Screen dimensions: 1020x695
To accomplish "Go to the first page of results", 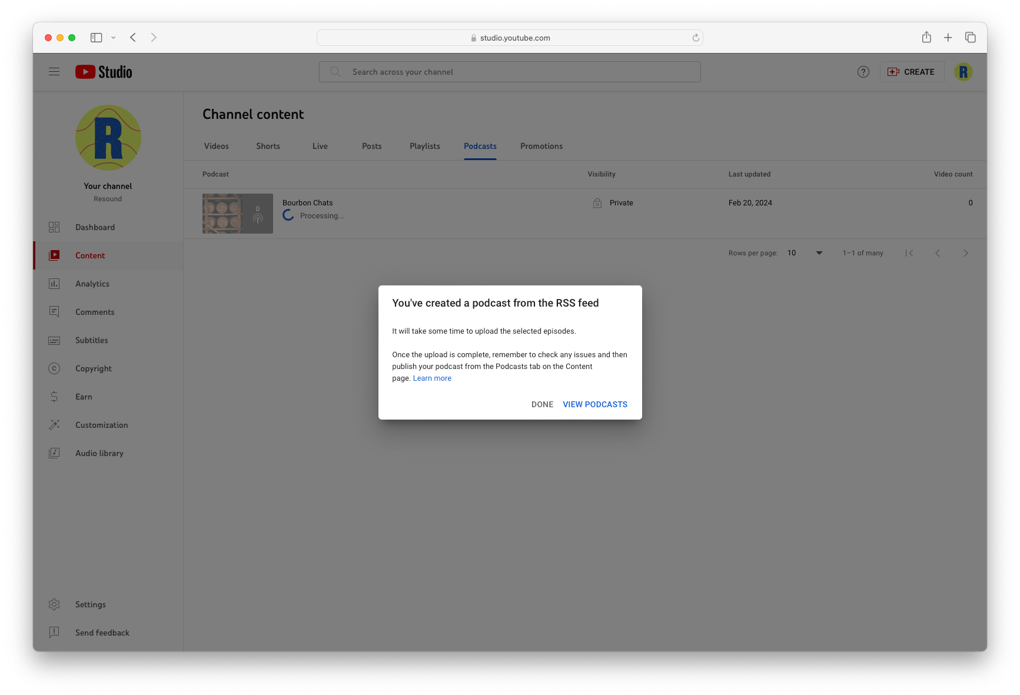I will (x=909, y=253).
